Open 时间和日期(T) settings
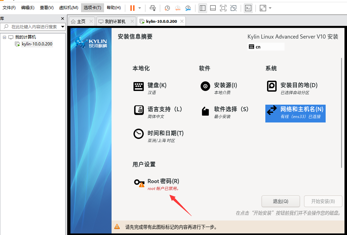Screen dimensions: 347x235 (x=158, y=136)
